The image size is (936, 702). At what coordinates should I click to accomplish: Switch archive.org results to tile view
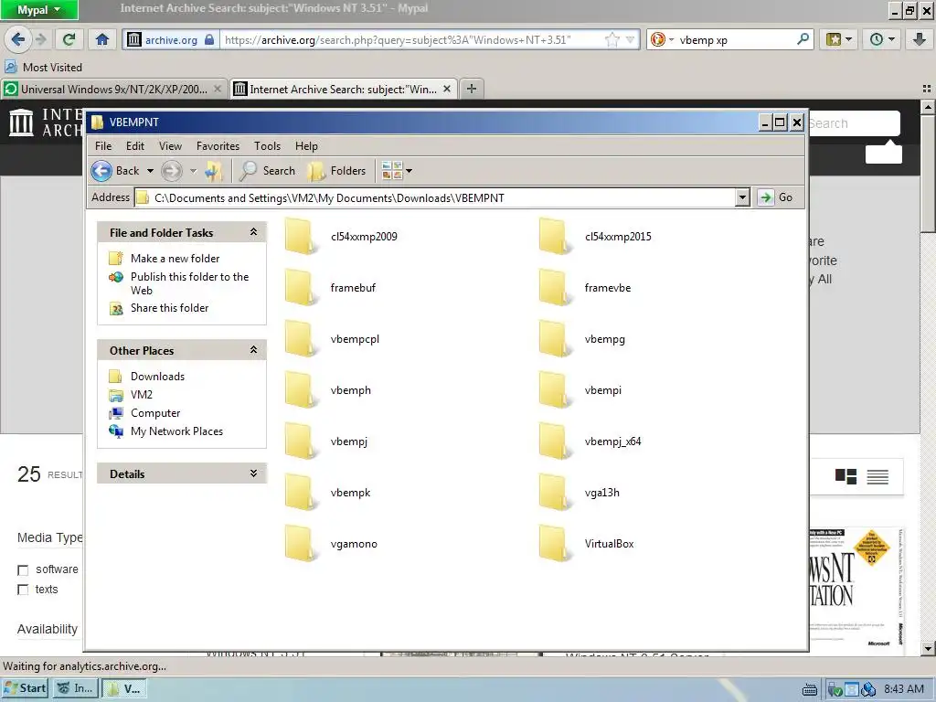click(846, 476)
